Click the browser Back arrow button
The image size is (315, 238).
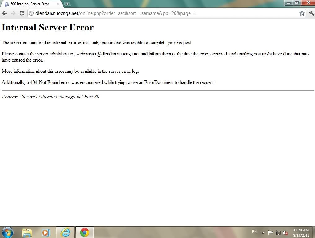(4, 13)
